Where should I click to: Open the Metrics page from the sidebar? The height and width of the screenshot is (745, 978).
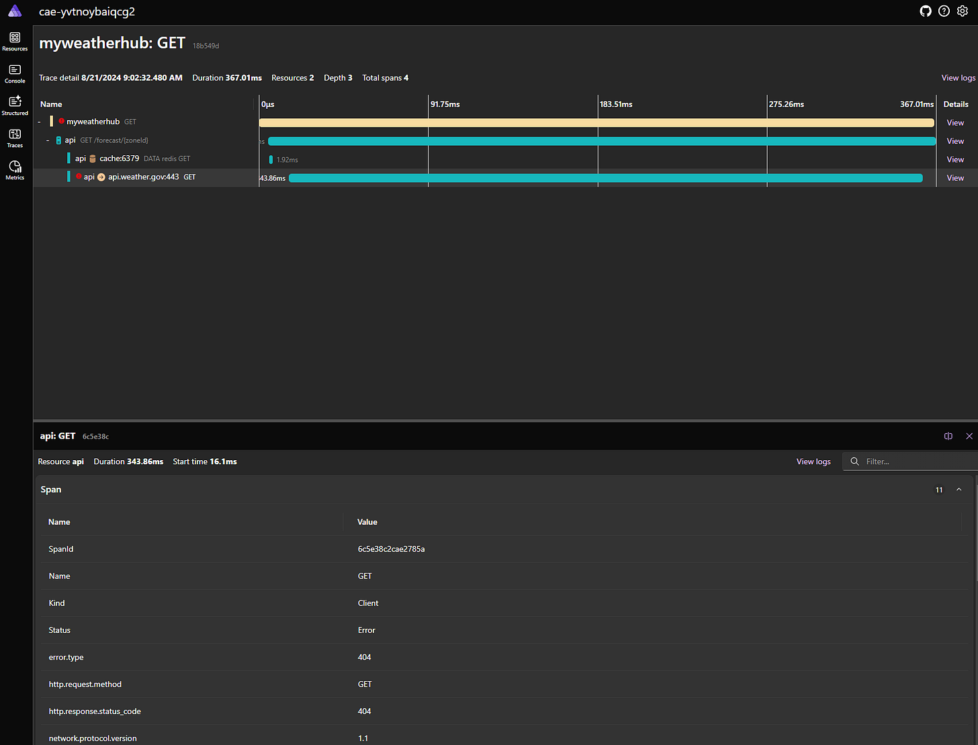pyautogui.click(x=14, y=169)
